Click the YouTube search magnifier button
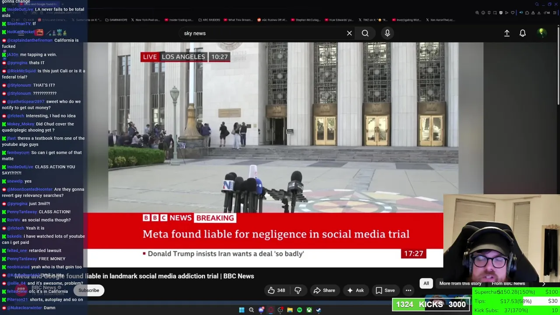Viewport: 560px width, 315px height. (x=365, y=33)
